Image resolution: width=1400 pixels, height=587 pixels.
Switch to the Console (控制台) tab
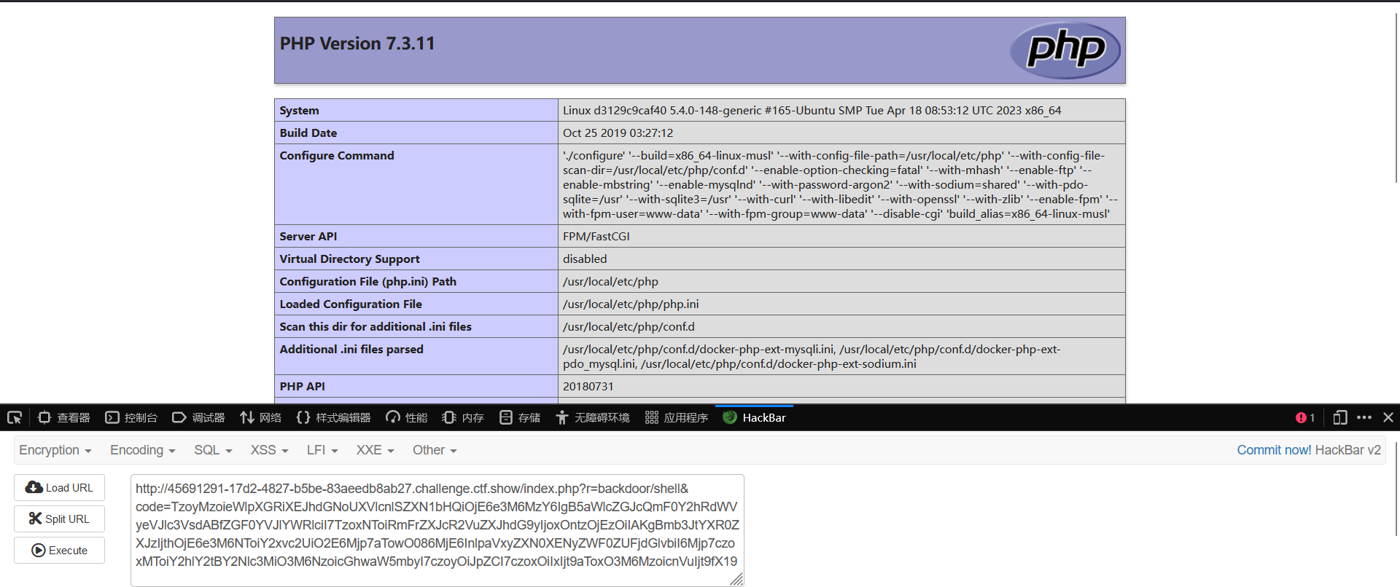pos(131,417)
